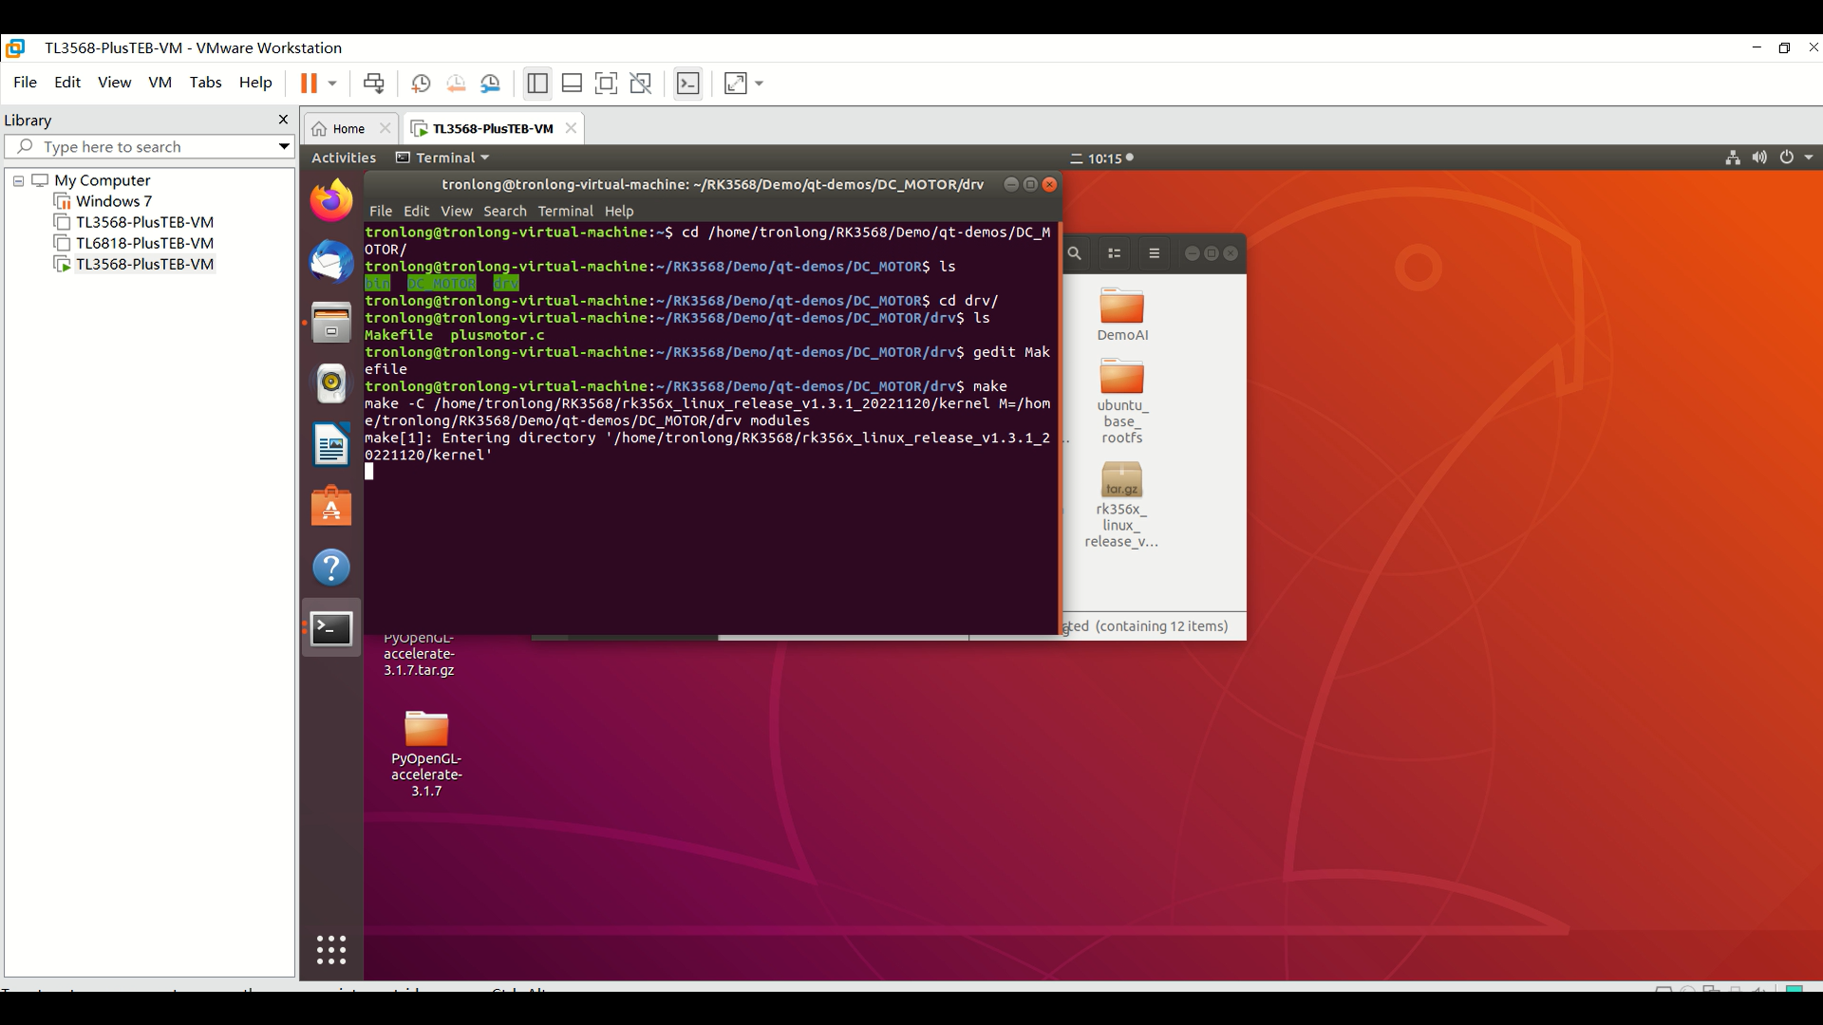This screenshot has height=1025, width=1823.
Task: Toggle the power/session icon in taskbar
Action: pos(1787,158)
